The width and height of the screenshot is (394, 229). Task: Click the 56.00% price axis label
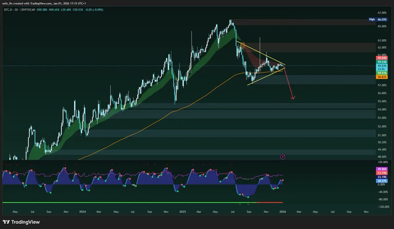pos(382,93)
